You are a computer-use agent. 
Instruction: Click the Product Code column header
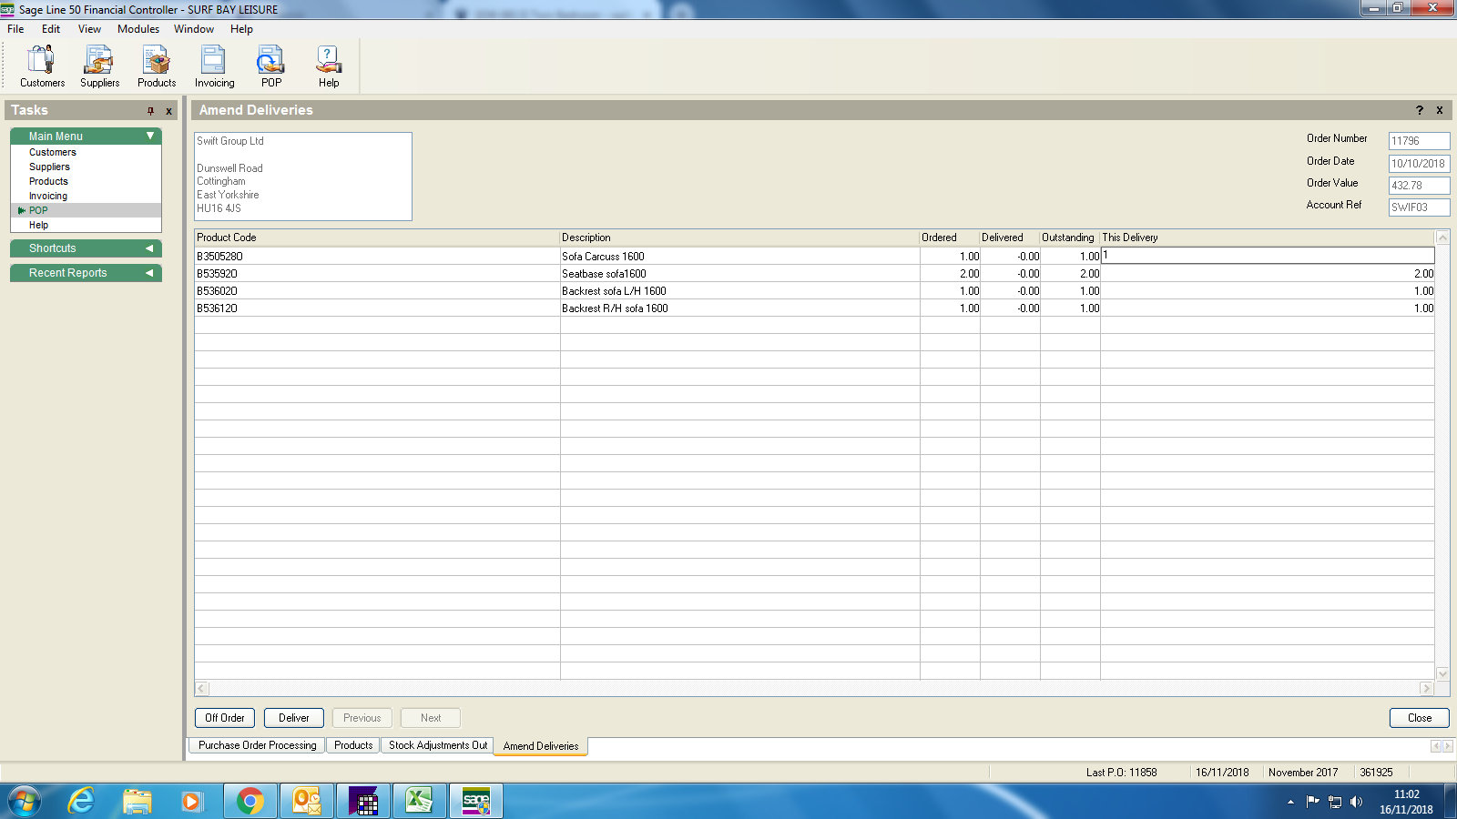pos(377,238)
